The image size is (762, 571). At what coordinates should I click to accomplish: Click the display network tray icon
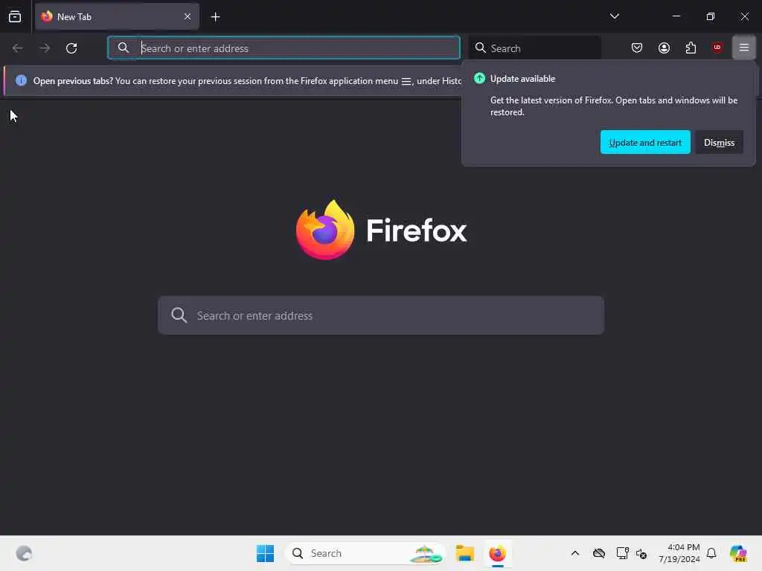point(622,553)
